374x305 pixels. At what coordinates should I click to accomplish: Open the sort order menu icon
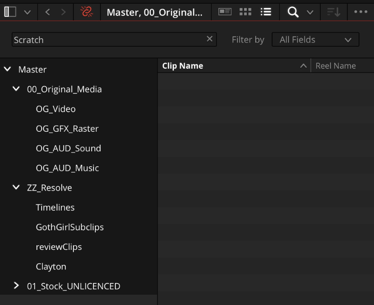[333, 12]
